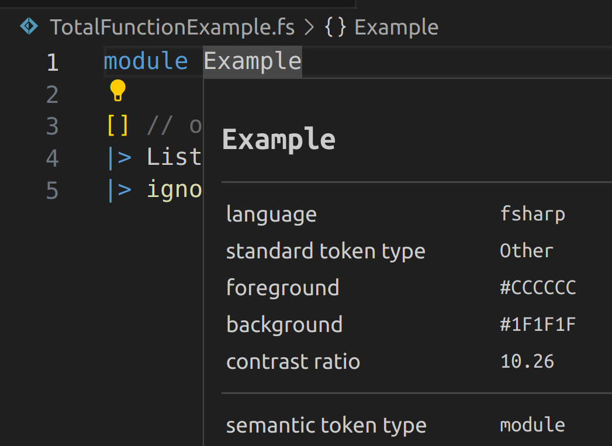Screen dimensions: 612x446
Task: Click the standard token type value Other
Action: click(526, 250)
